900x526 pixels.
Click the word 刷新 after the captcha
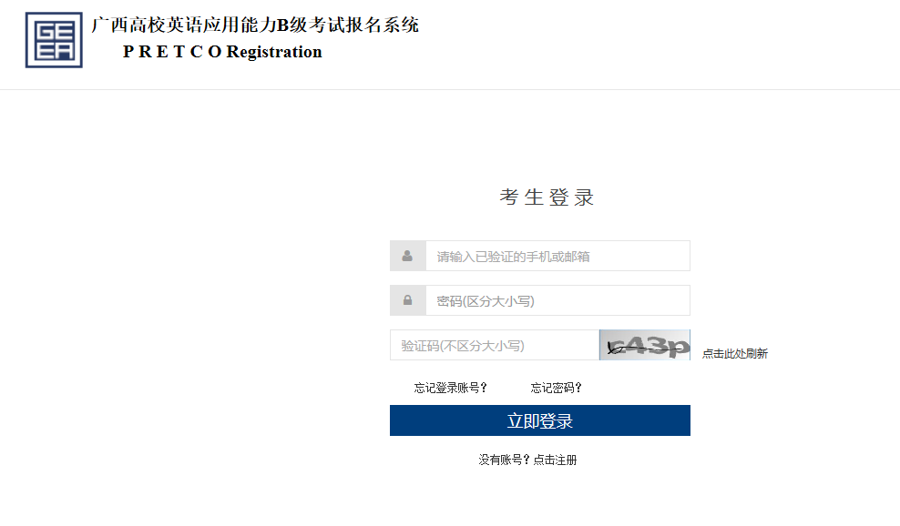point(757,354)
